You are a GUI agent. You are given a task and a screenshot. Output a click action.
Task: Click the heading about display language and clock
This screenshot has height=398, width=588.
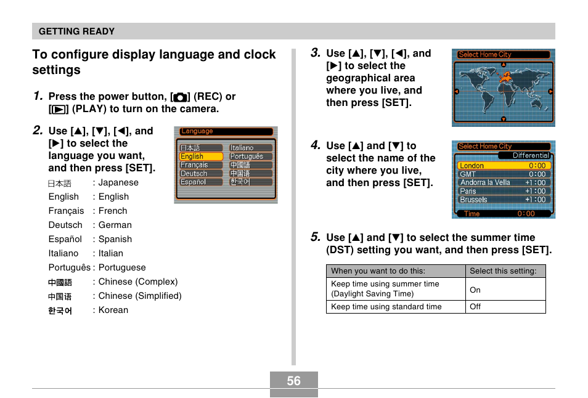[154, 62]
